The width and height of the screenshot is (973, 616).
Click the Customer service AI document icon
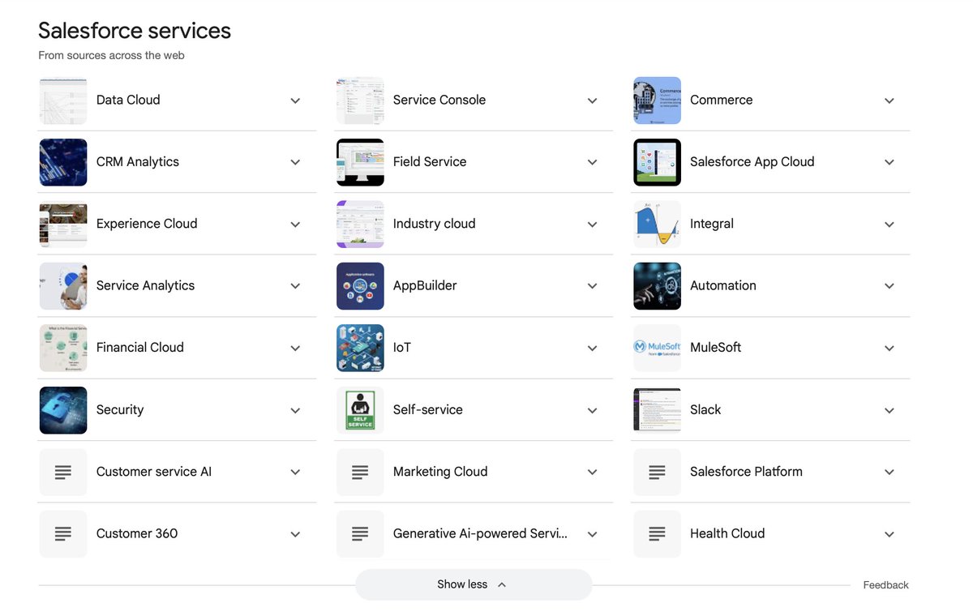[63, 472]
